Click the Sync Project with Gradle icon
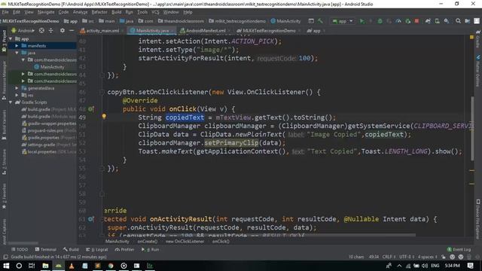The height and width of the screenshot is (271, 482). (428, 21)
